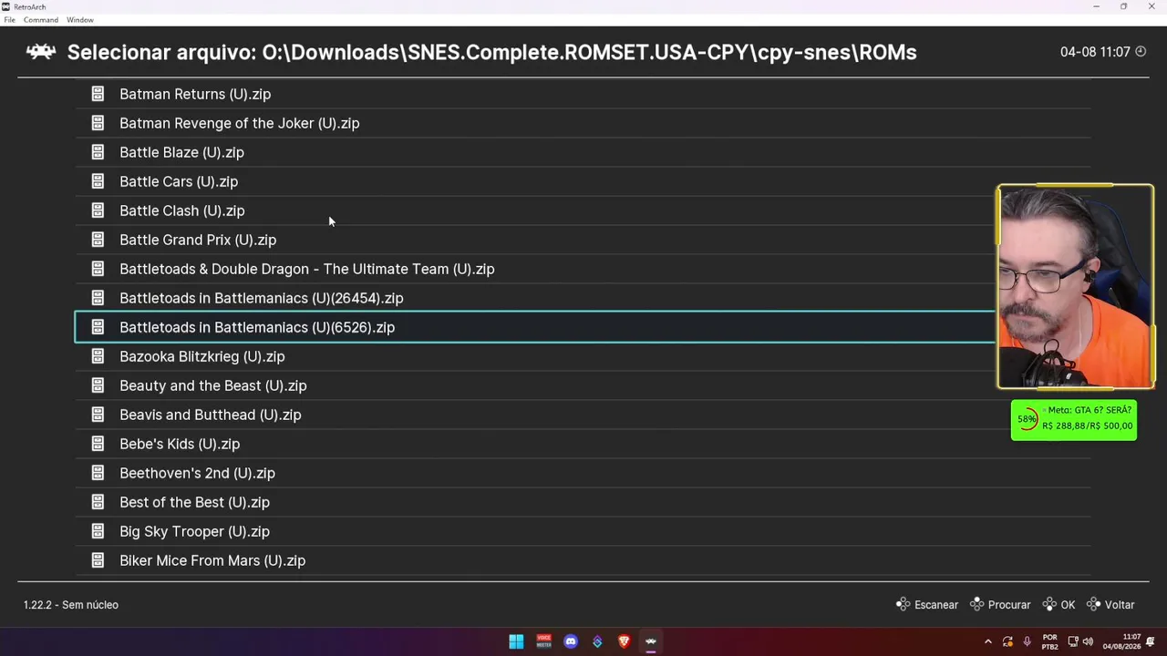This screenshot has height=656, width=1167.
Task: Click the file icon next to Battle Clash (U).zip
Action: pos(98,210)
